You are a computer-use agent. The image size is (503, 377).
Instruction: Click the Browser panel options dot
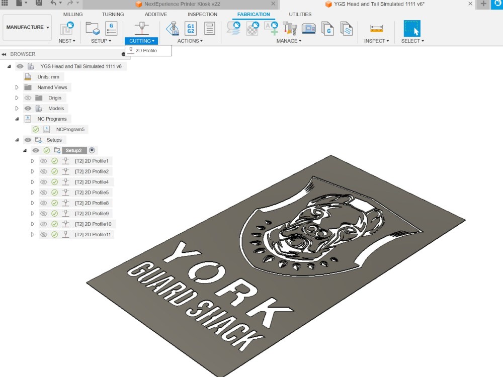tap(123, 54)
